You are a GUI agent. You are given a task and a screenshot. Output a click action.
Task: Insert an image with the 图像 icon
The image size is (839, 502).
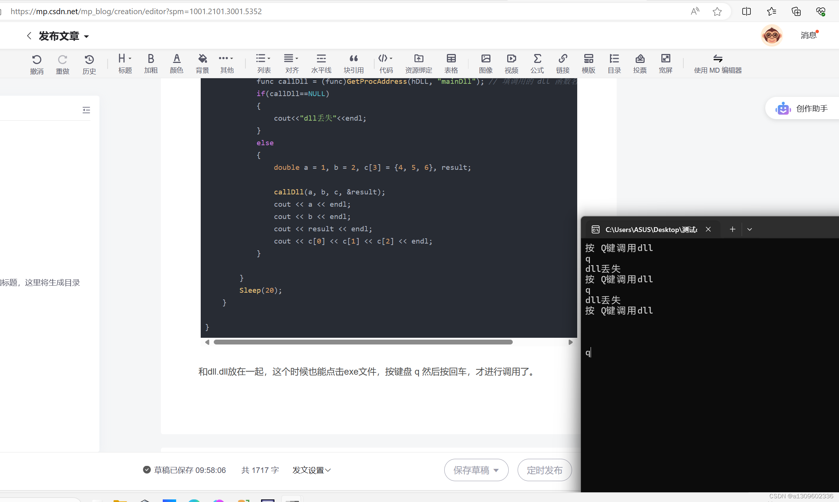click(486, 63)
